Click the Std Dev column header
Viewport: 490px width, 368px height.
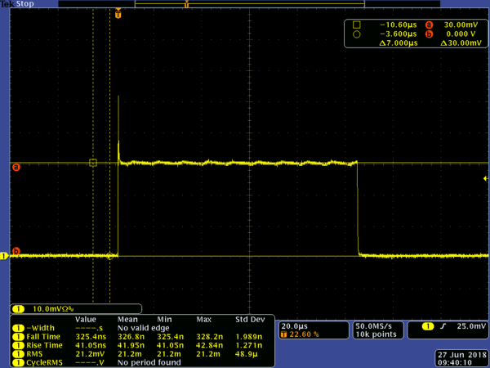pyautogui.click(x=250, y=320)
